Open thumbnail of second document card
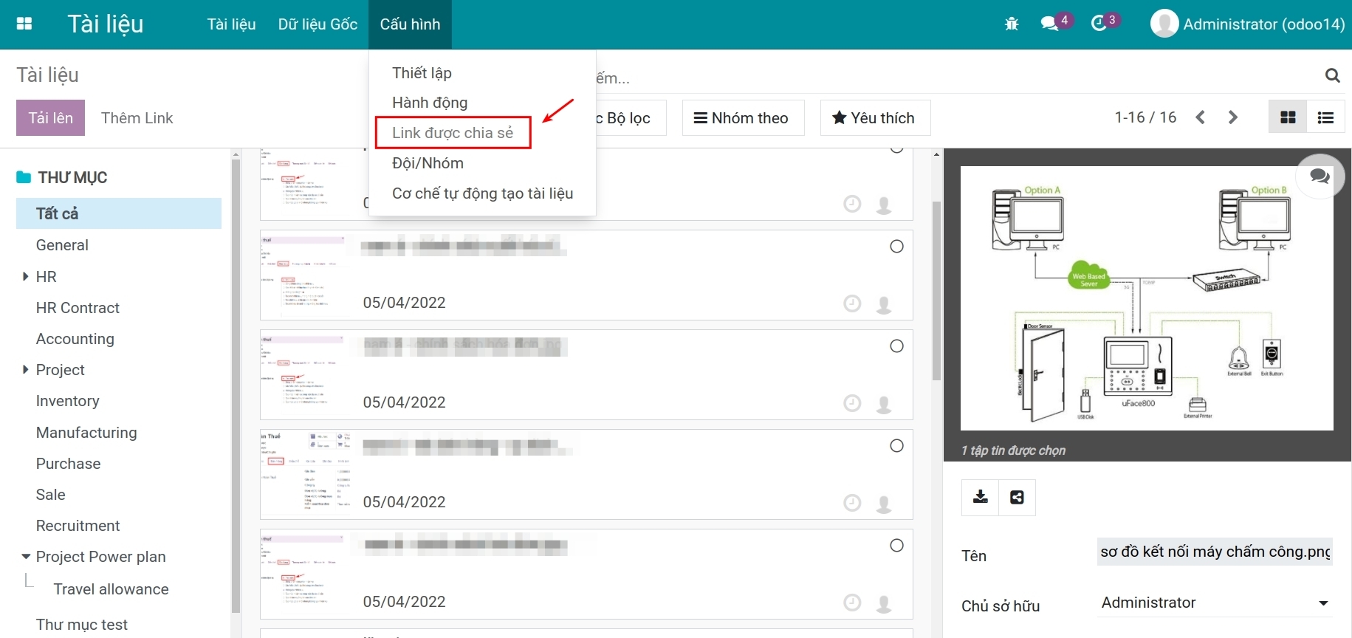Screen dimensions: 1352x638 pos(303,275)
